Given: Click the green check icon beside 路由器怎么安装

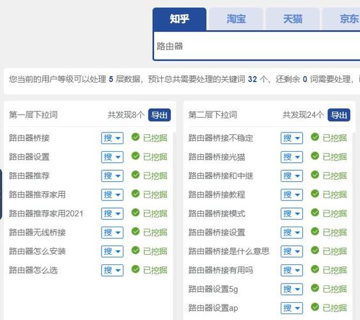Looking at the screenshot, I should (x=136, y=250).
